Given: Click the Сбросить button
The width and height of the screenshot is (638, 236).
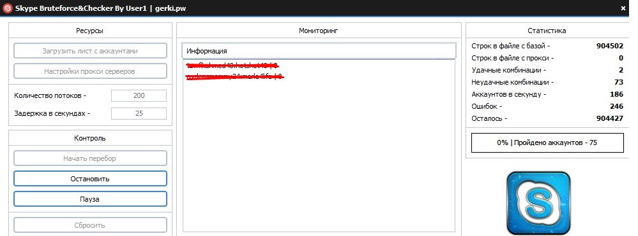Looking at the screenshot, I should [90, 225].
